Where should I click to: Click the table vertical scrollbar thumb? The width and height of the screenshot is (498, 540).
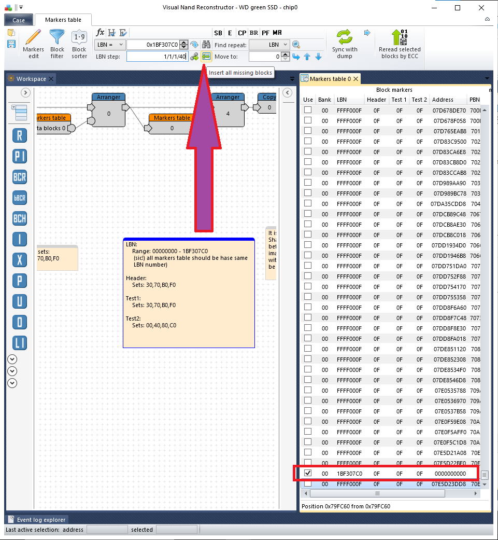click(484, 475)
